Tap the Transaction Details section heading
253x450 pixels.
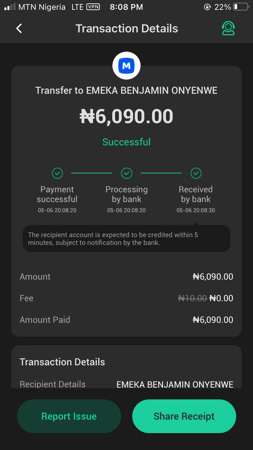tap(62, 362)
